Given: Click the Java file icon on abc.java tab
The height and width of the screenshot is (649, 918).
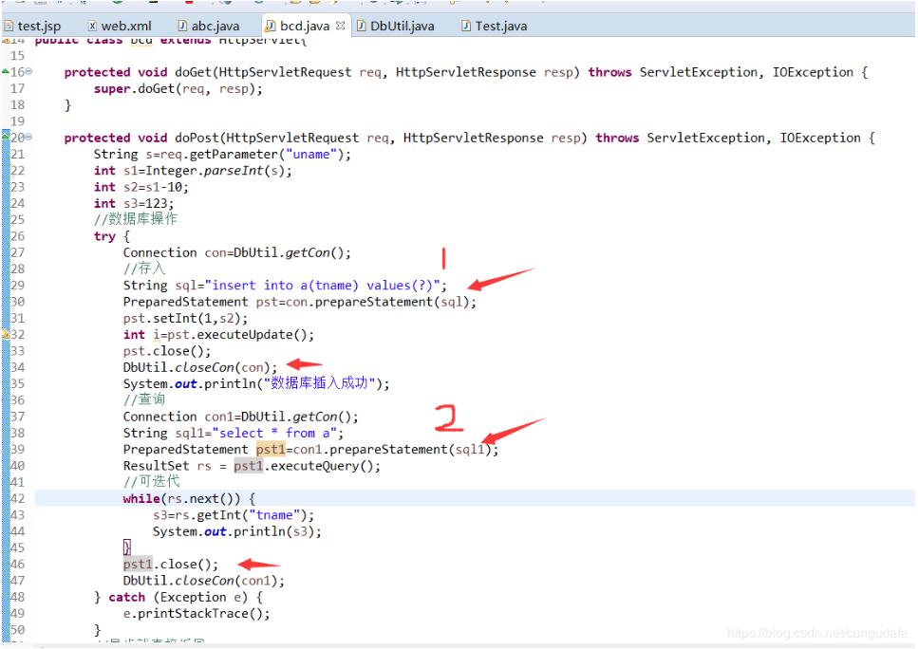Looking at the screenshot, I should click(x=182, y=27).
